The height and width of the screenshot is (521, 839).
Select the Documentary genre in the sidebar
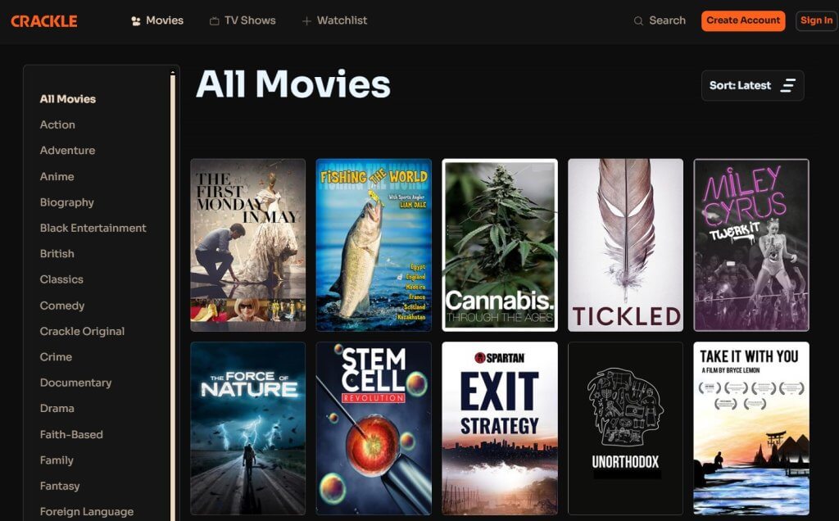tap(75, 383)
